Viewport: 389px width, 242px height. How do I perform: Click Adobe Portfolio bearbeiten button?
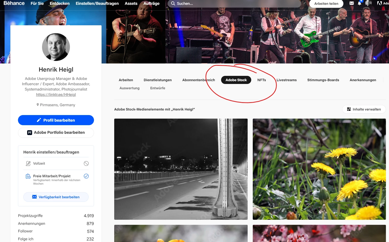pos(56,133)
